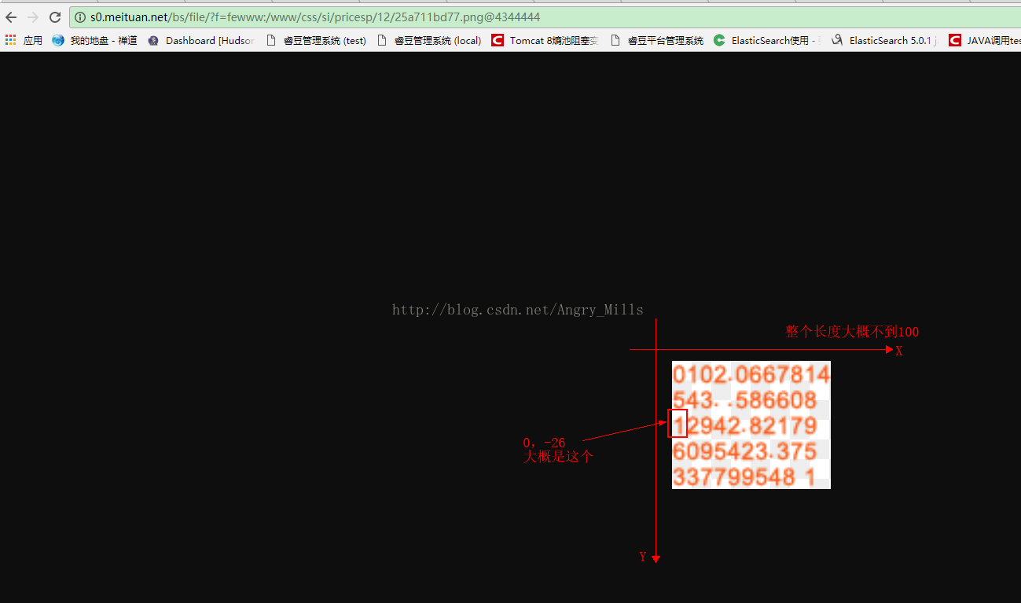Reload the current page
The height and width of the screenshot is (603, 1021).
(x=55, y=17)
